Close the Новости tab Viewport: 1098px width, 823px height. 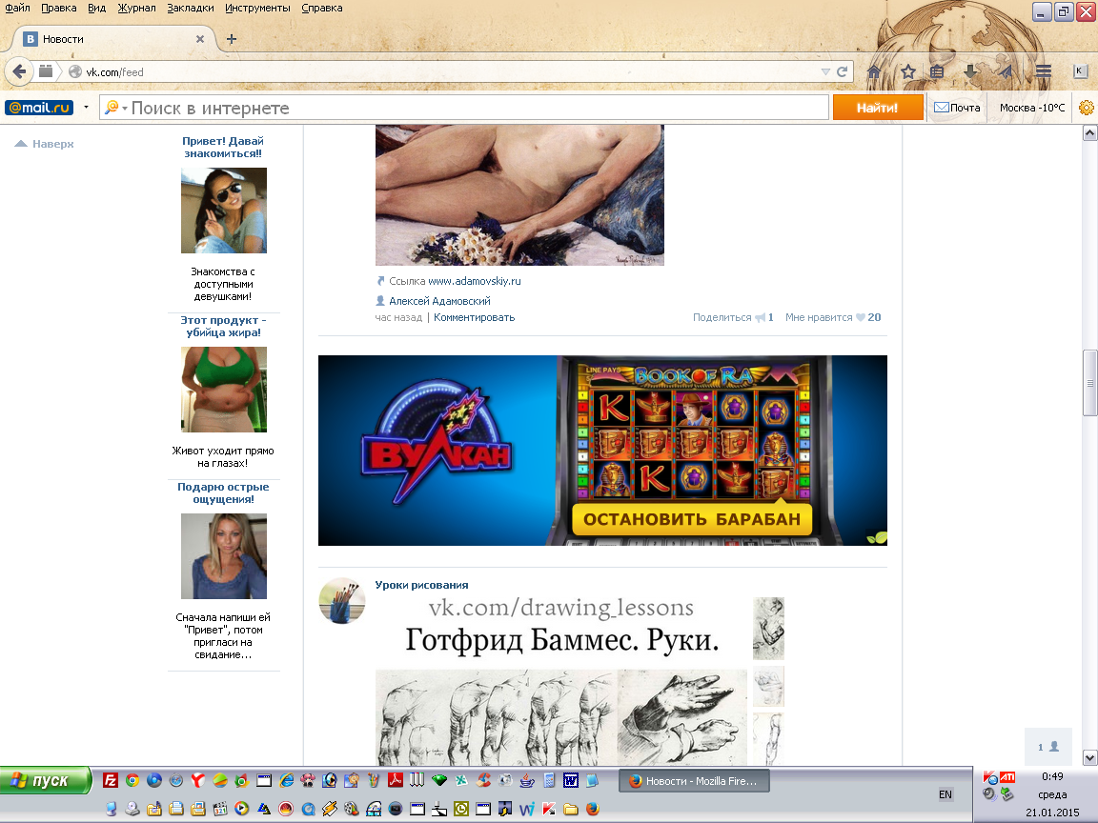tap(200, 39)
